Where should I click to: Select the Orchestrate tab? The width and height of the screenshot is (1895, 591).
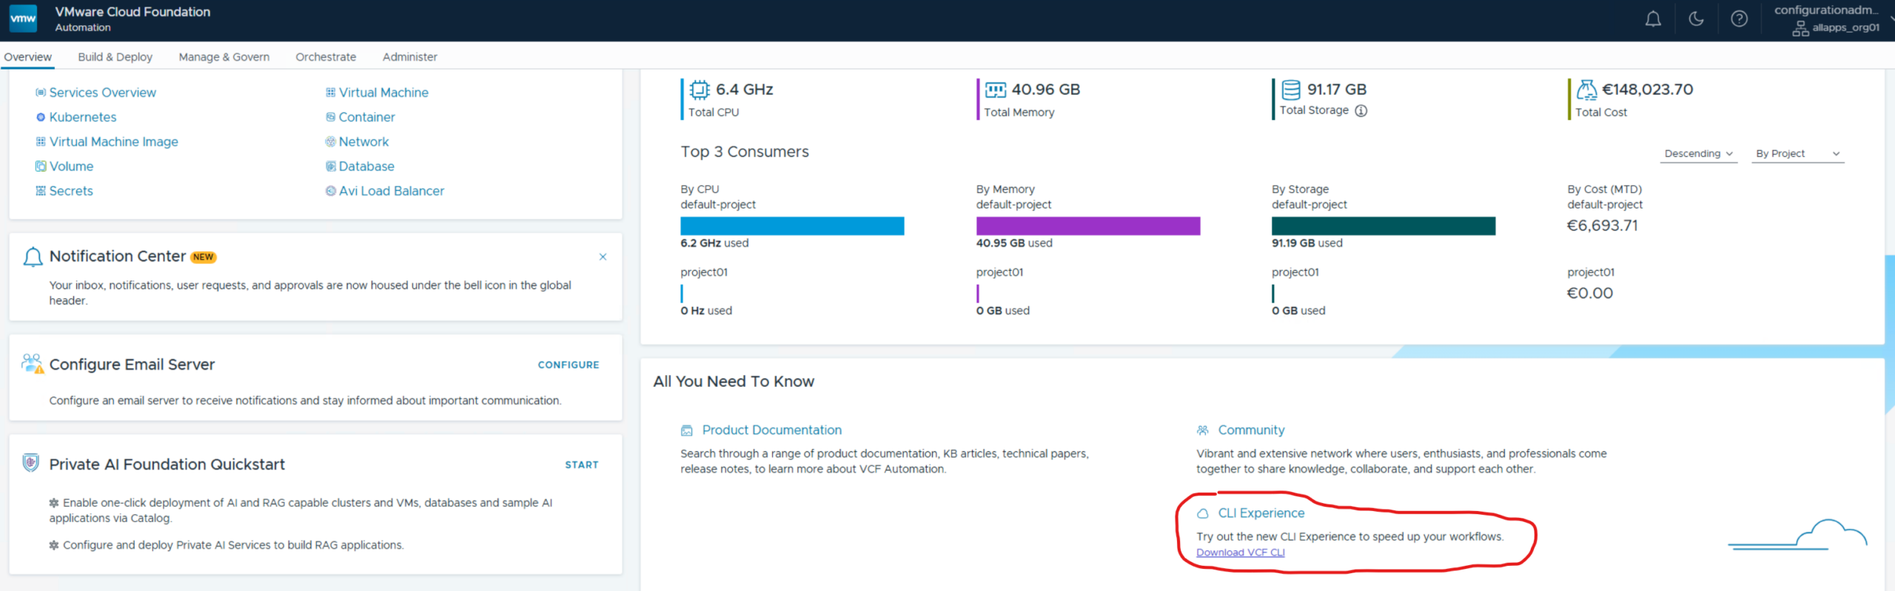coord(326,57)
